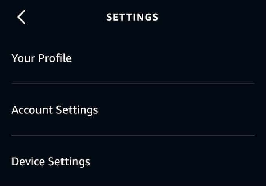Tap the back arrow icon
266x186 pixels.
(x=22, y=17)
